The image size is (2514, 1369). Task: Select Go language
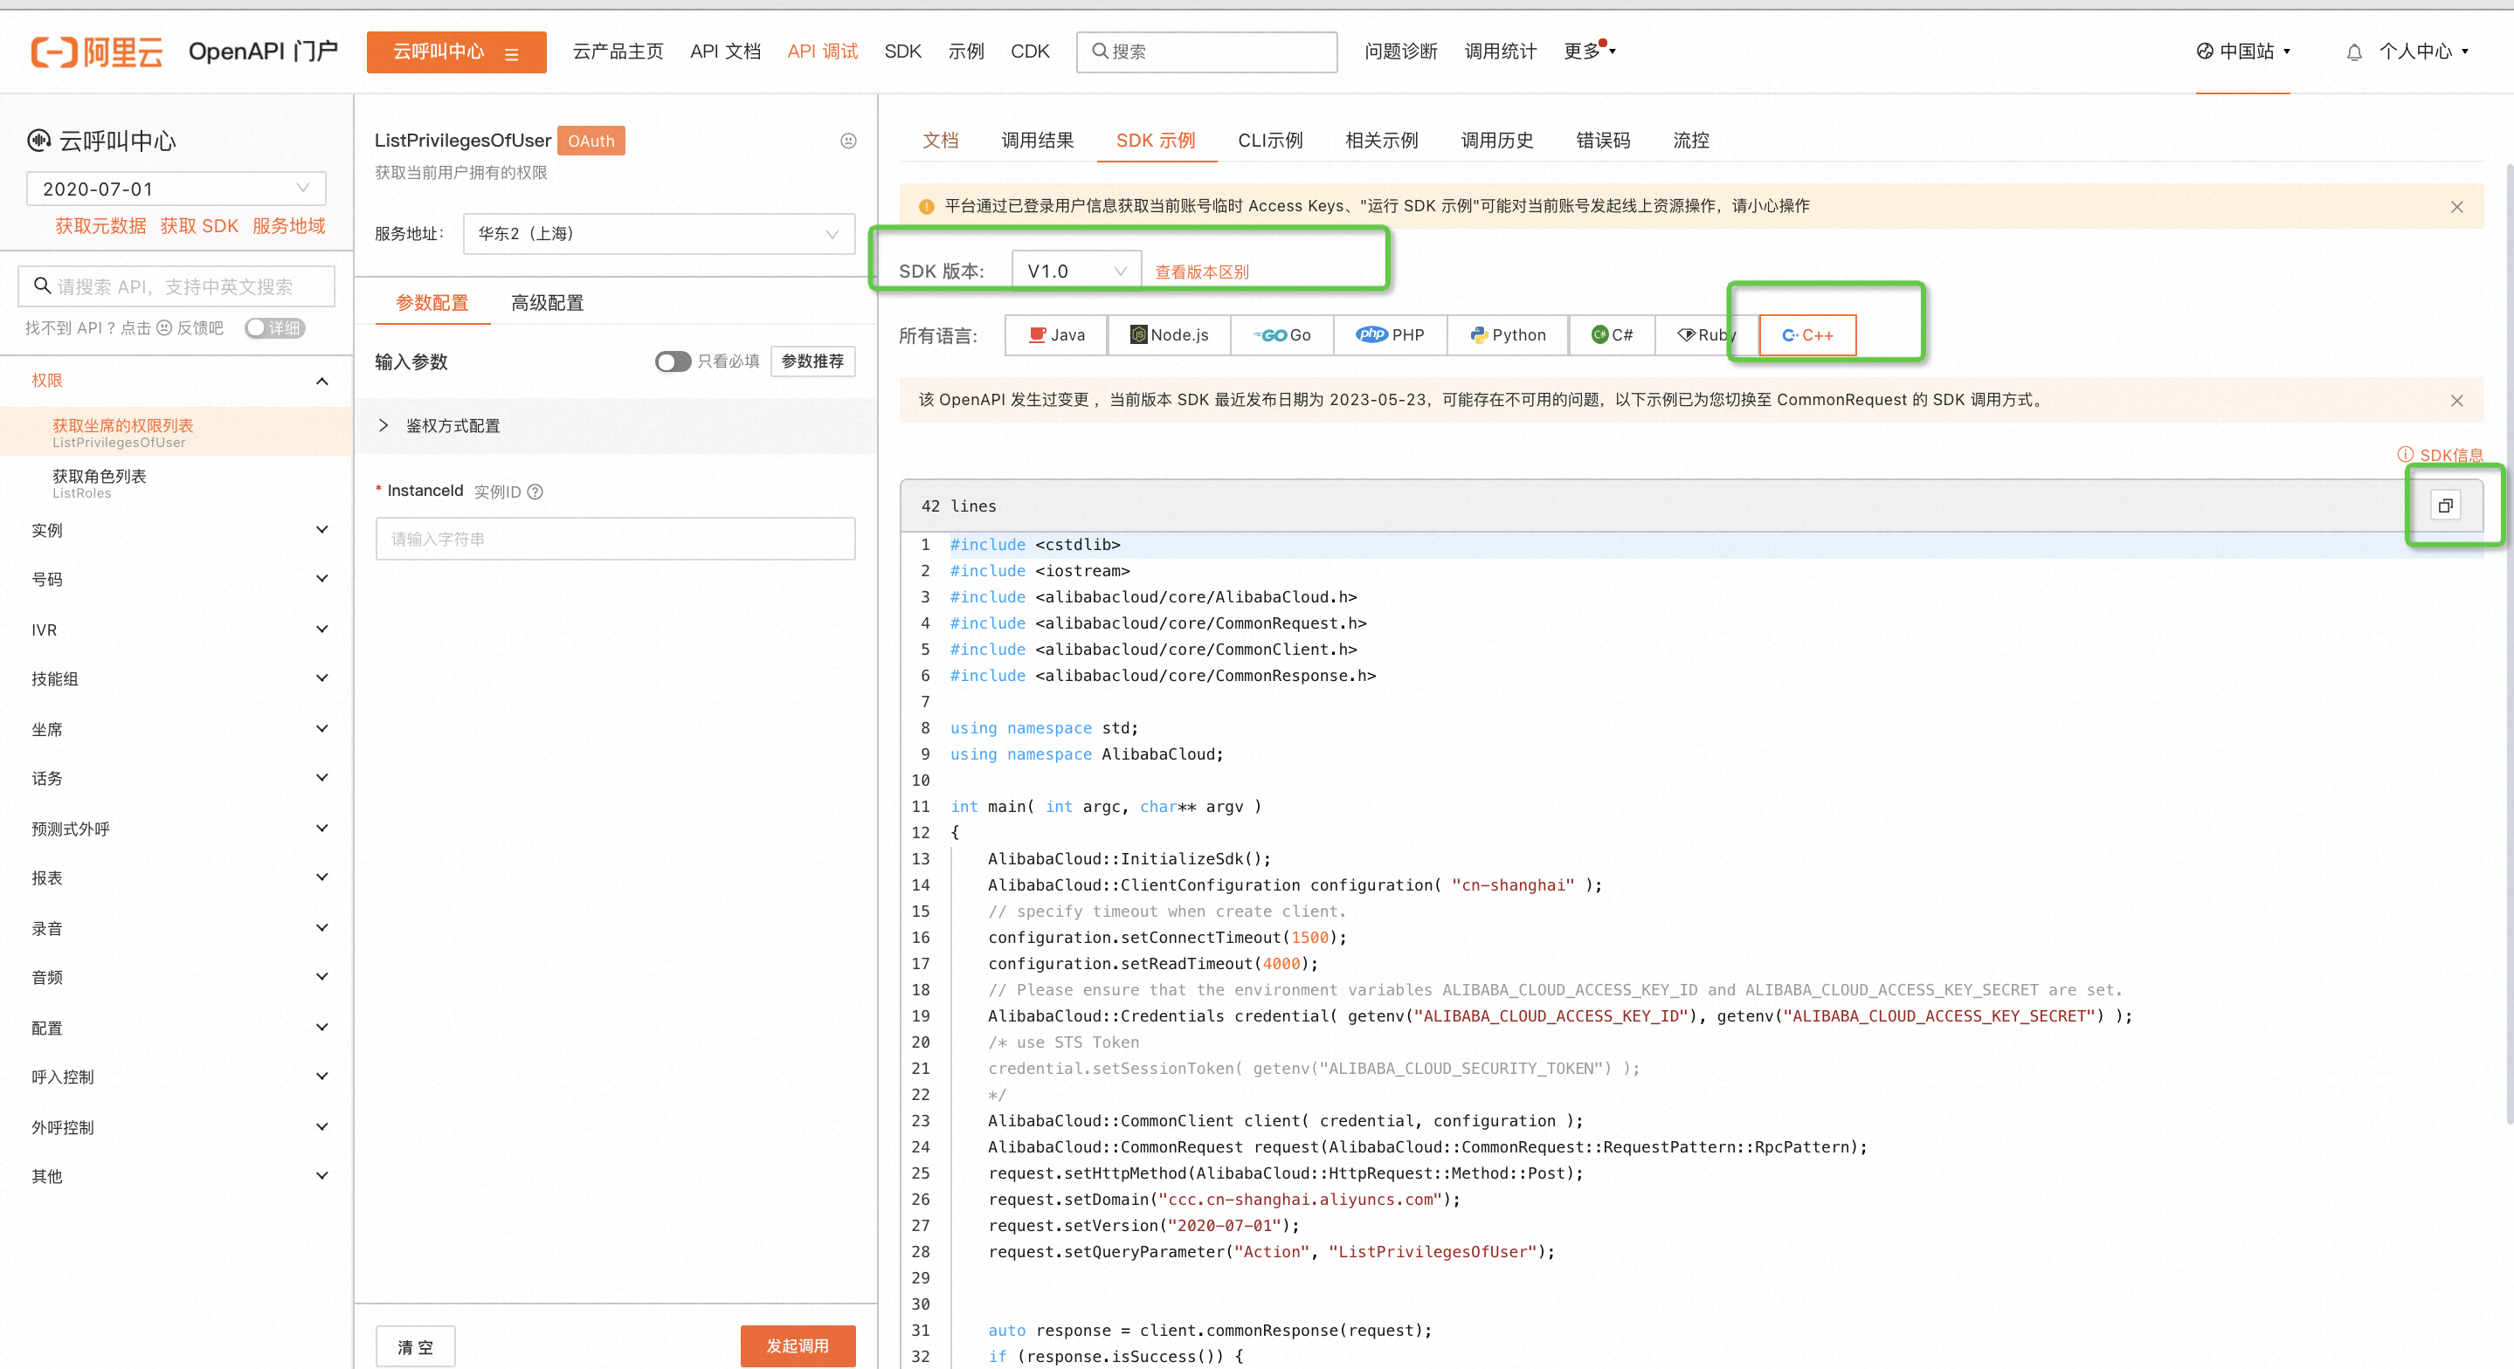pos(1281,334)
